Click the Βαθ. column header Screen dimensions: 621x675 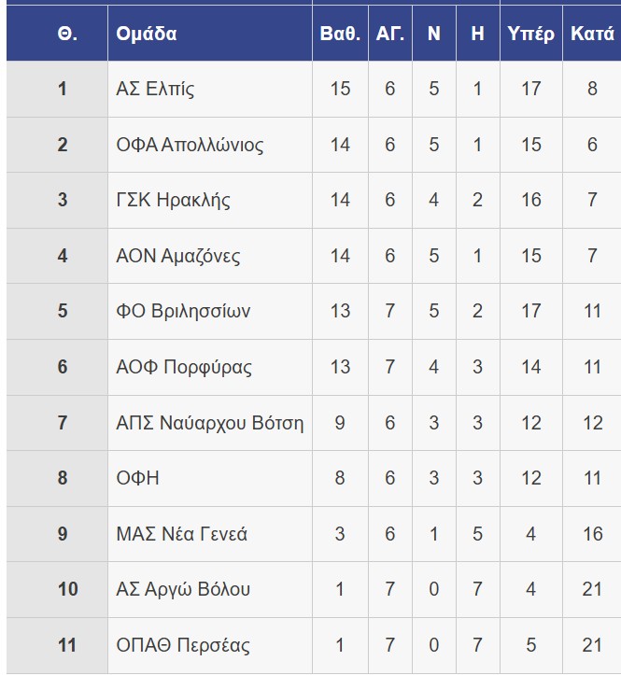coord(340,35)
